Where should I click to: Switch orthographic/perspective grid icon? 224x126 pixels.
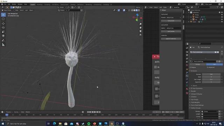point(140,35)
